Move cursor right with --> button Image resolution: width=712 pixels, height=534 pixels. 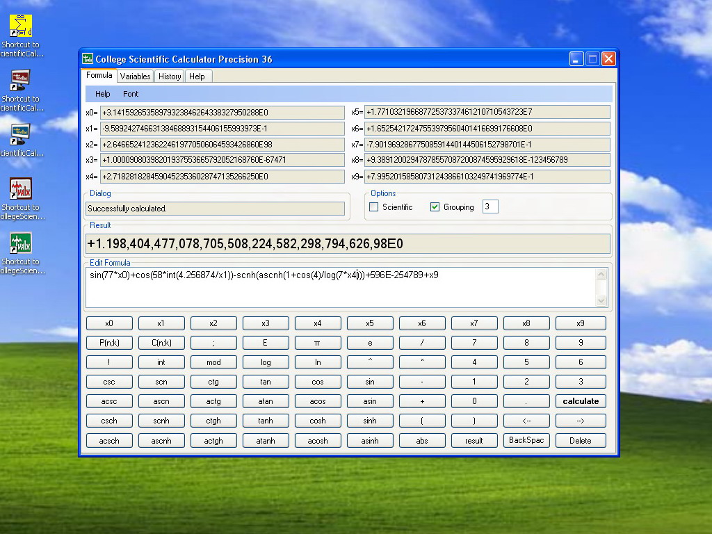pos(581,421)
